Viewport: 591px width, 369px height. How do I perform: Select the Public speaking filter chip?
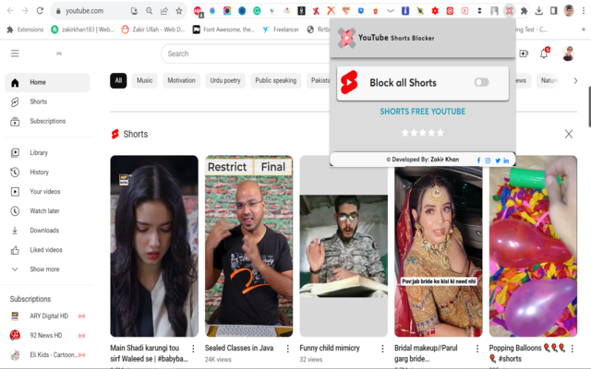click(275, 80)
